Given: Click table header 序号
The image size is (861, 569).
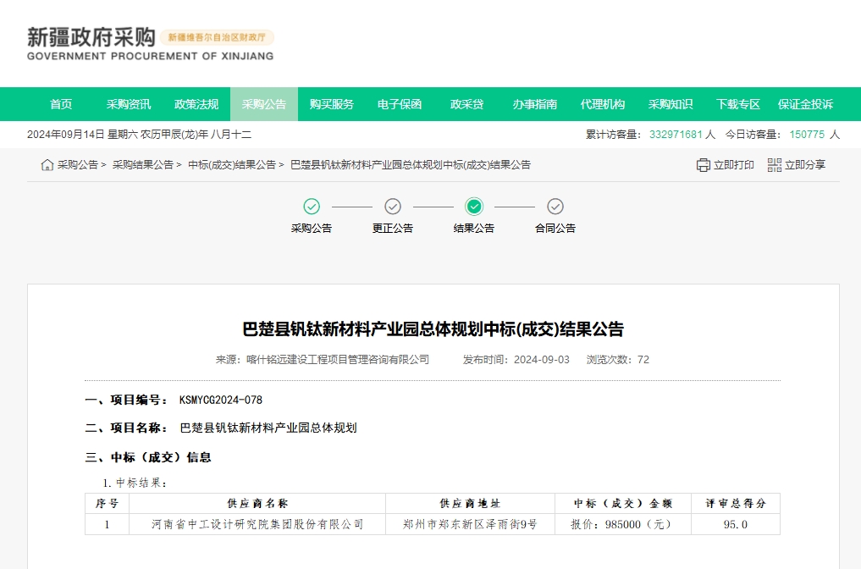Looking at the screenshot, I should coord(107,504).
